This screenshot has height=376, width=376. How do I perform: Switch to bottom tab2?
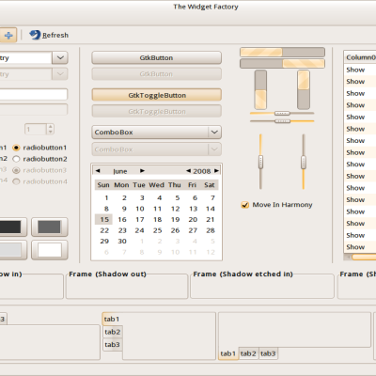[248, 353]
